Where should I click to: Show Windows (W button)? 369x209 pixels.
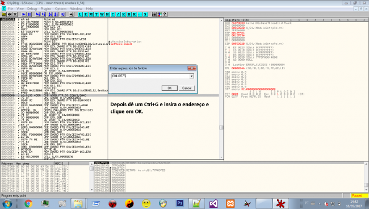(x=102, y=14)
